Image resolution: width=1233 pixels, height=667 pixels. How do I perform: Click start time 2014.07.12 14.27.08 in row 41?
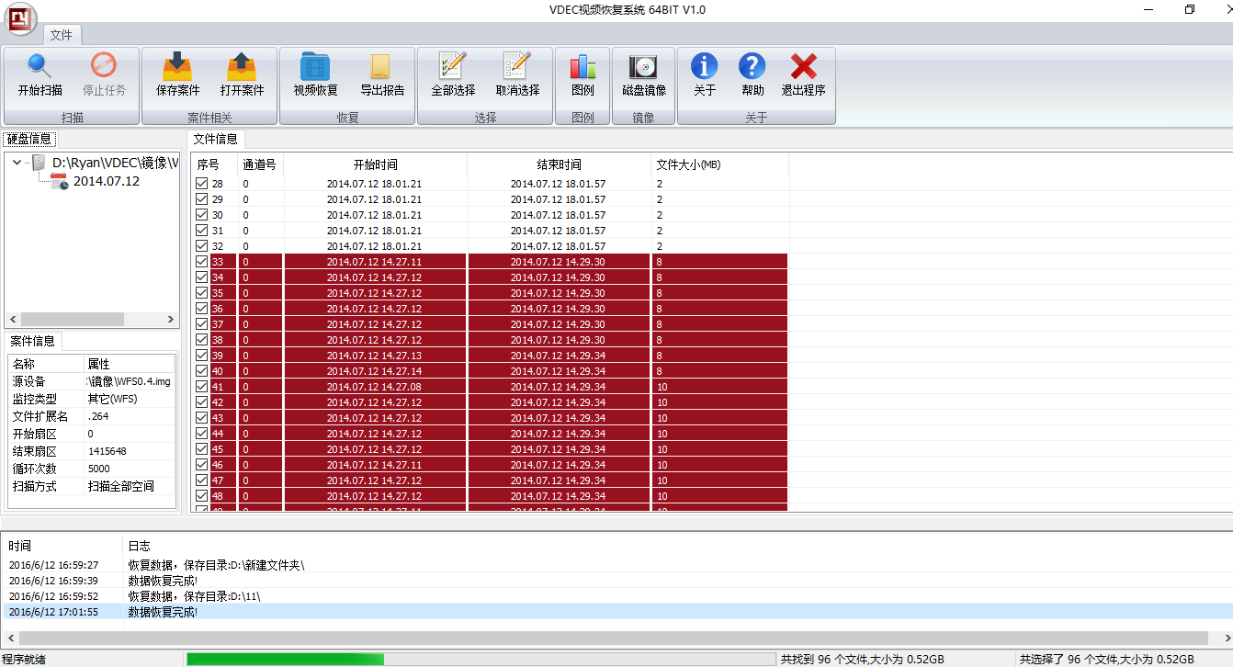[x=375, y=387]
